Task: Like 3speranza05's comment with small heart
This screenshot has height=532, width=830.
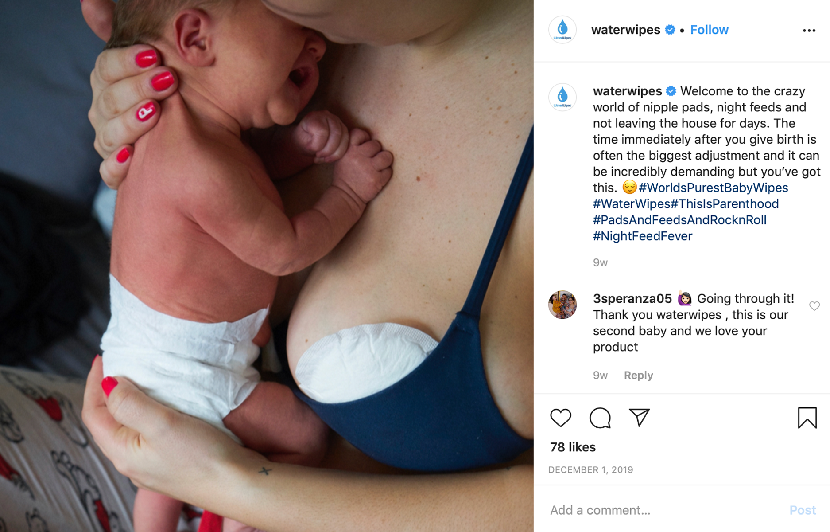Action: 814,306
